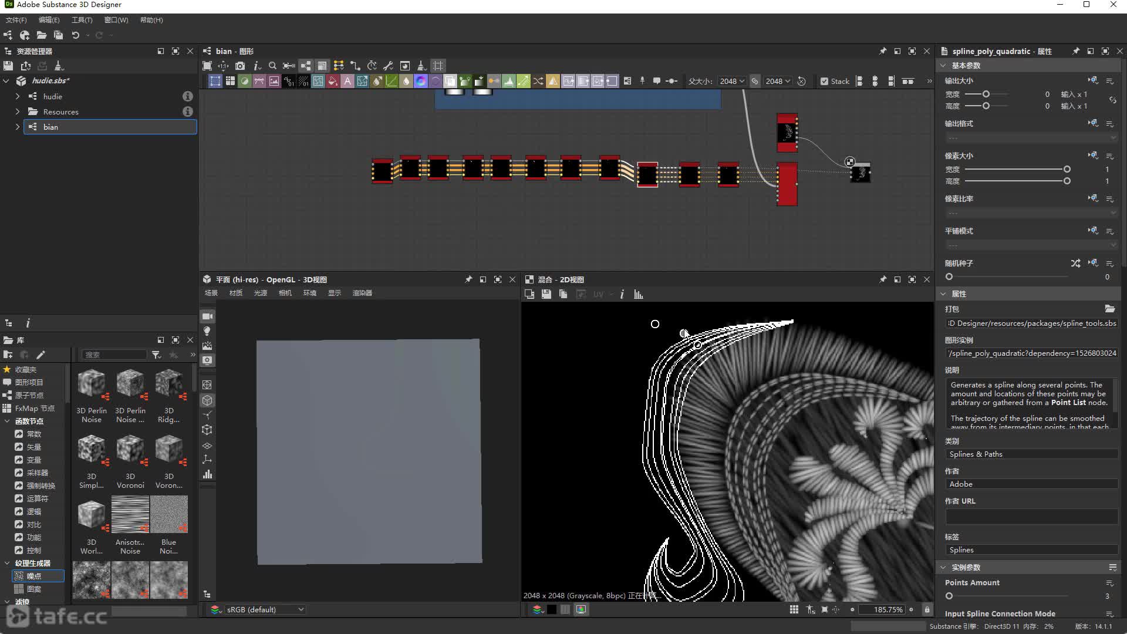Click the magnifier search icon in the graph toolbar
Screen dimensions: 1127x634
(272, 66)
